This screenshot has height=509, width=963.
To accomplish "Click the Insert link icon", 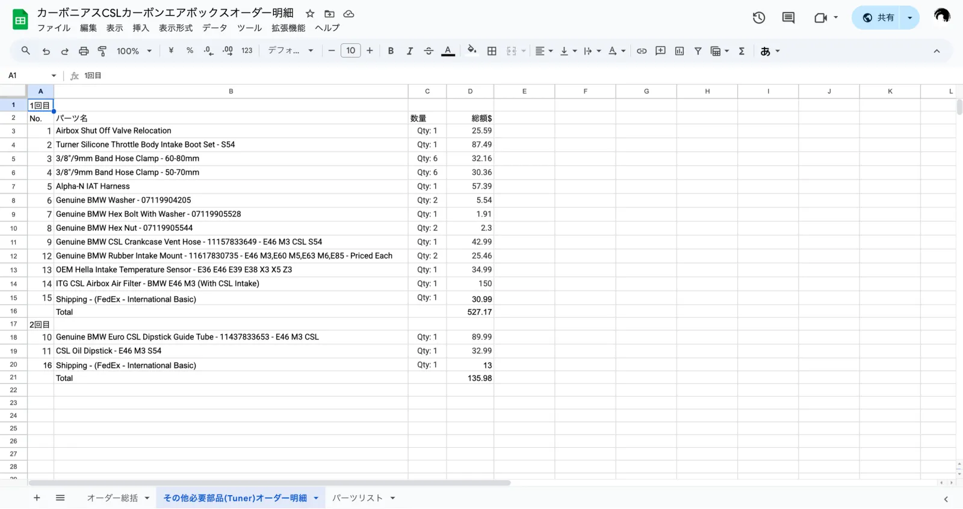I will 642,51.
